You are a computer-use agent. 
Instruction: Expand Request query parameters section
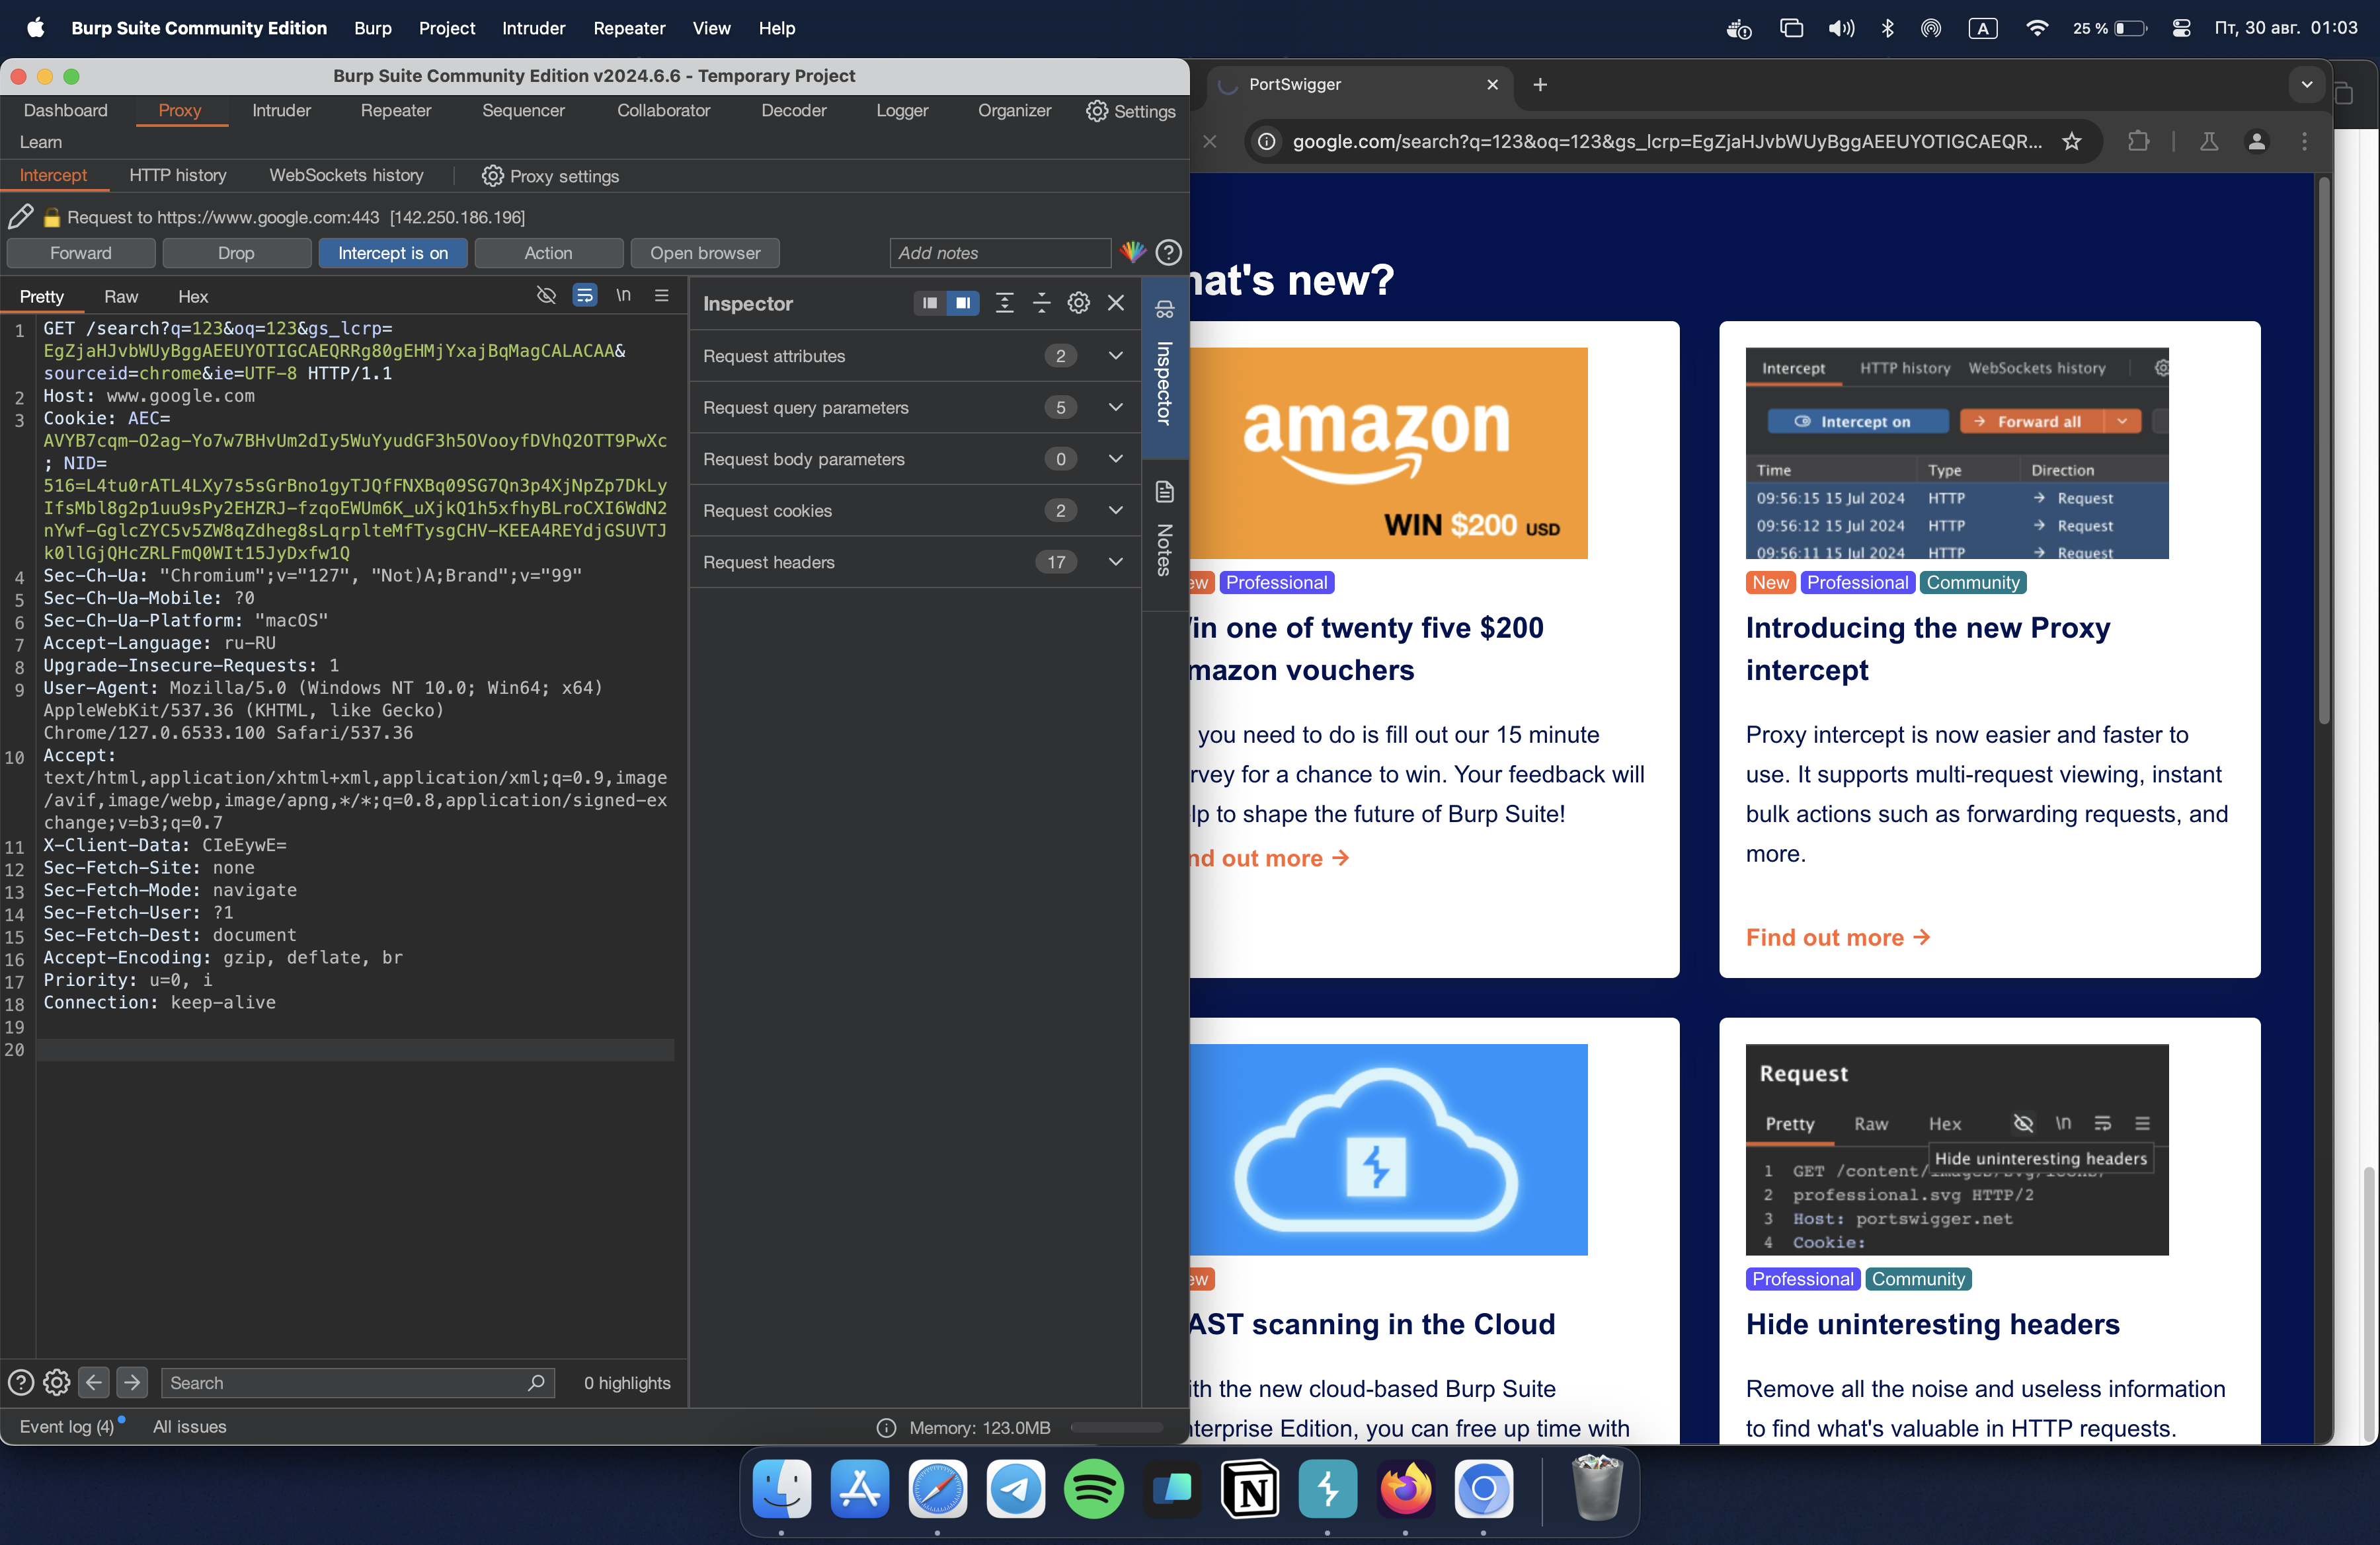click(1115, 408)
